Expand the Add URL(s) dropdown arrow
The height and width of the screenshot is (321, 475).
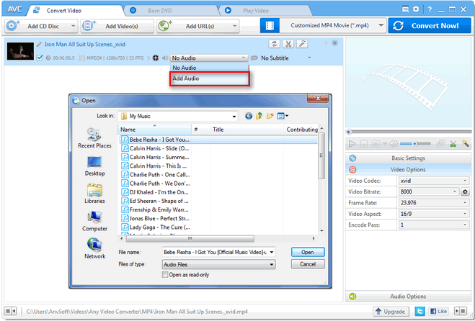pyautogui.click(x=234, y=26)
